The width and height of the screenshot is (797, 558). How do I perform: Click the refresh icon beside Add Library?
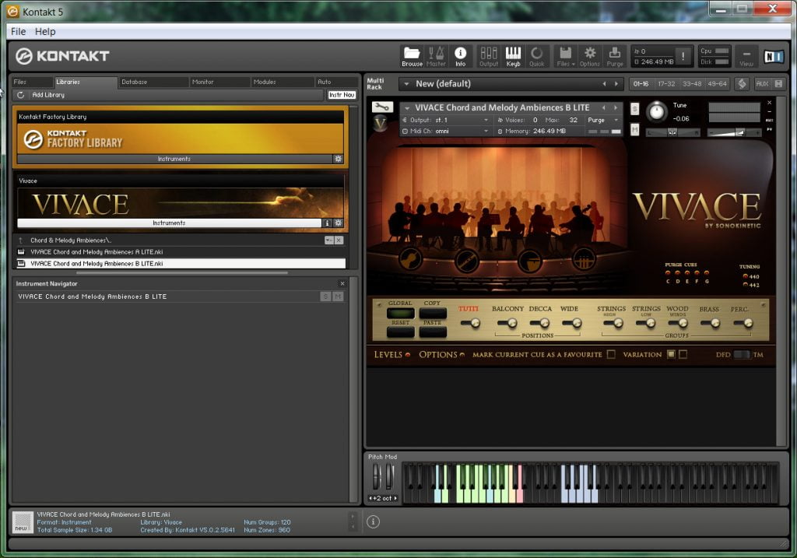pos(21,95)
